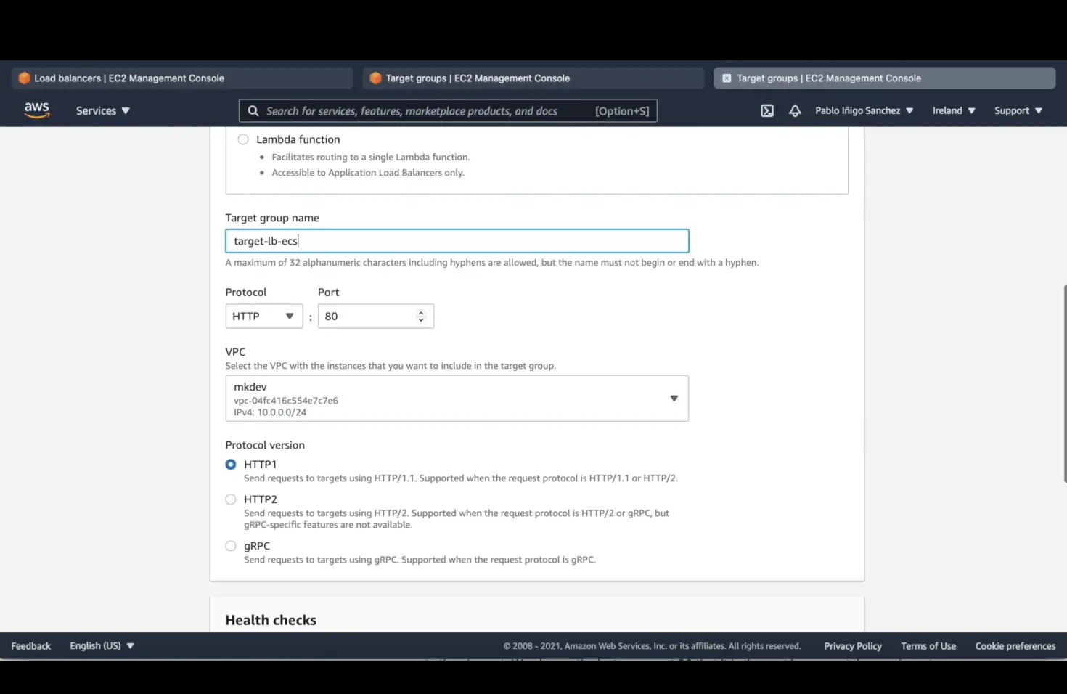
Task: Click the name length hint text
Action: [492, 263]
